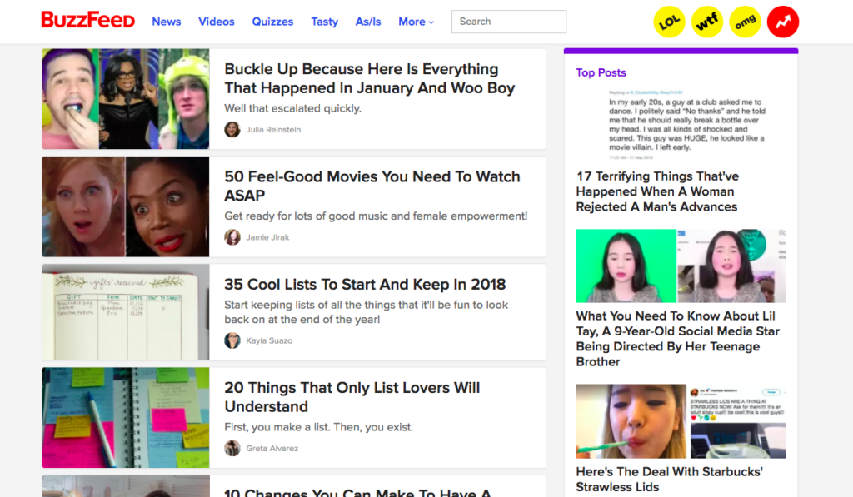Image resolution: width=853 pixels, height=497 pixels.
Task: Select Quizzes in the navigation
Action: click(x=272, y=22)
